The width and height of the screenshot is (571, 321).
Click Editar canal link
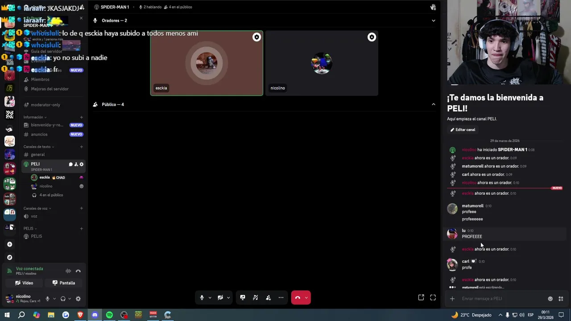click(463, 130)
